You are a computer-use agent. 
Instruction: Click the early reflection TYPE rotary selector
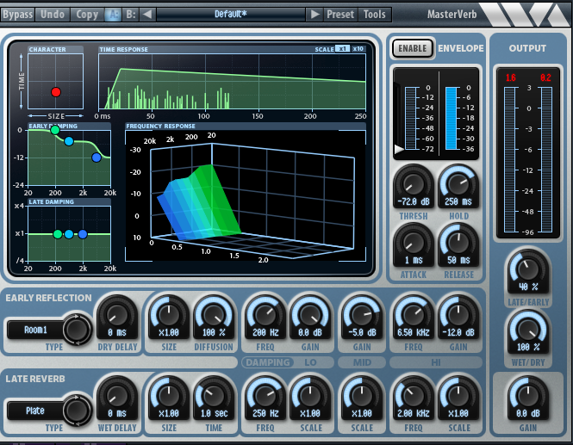pyautogui.click(x=77, y=330)
